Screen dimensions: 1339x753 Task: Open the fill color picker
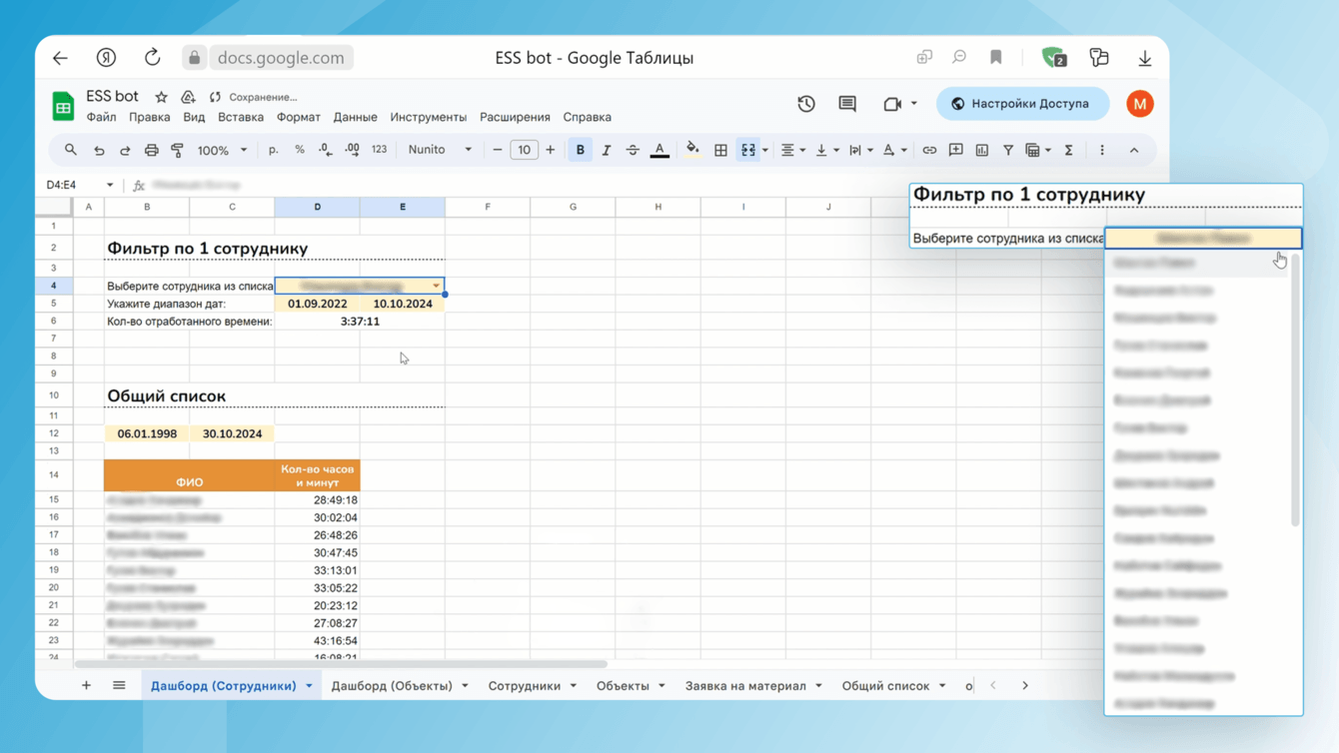(x=691, y=150)
